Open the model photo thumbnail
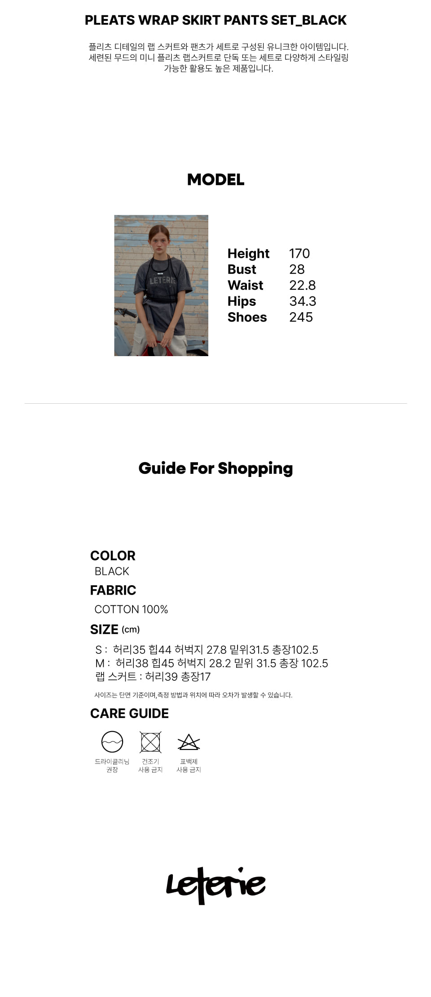431x997 pixels. tap(161, 286)
